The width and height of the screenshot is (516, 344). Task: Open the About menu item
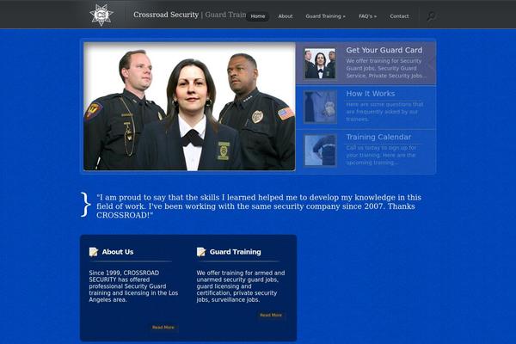[x=286, y=16]
